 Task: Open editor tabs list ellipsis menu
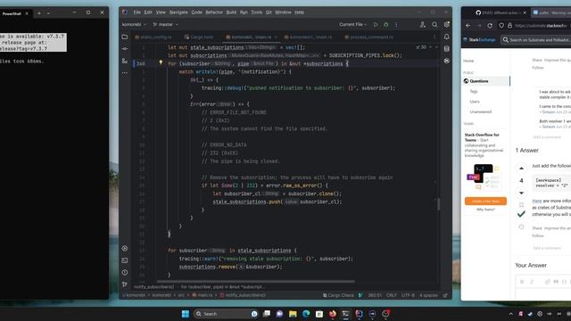click(434, 37)
